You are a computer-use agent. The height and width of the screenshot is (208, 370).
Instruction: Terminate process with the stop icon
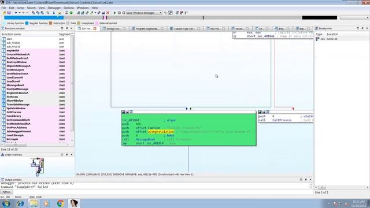[123, 13]
